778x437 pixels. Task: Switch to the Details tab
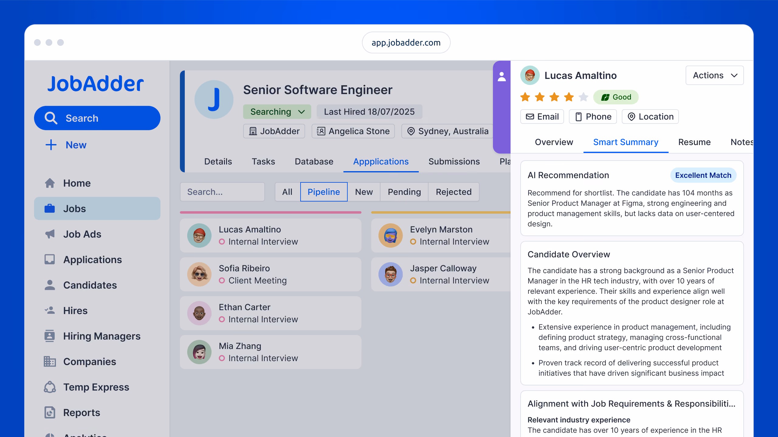pyautogui.click(x=218, y=161)
